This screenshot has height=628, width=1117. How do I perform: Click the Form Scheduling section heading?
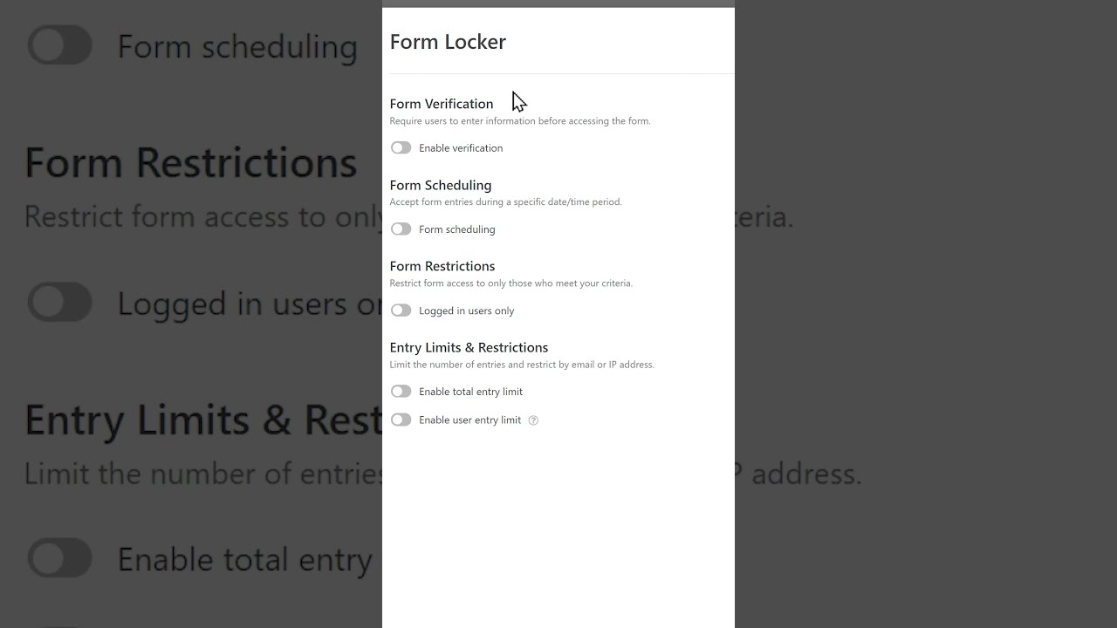(x=441, y=185)
